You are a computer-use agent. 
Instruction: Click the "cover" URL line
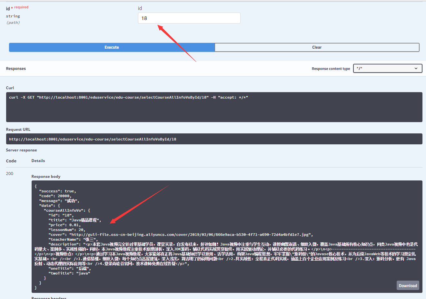(181, 235)
